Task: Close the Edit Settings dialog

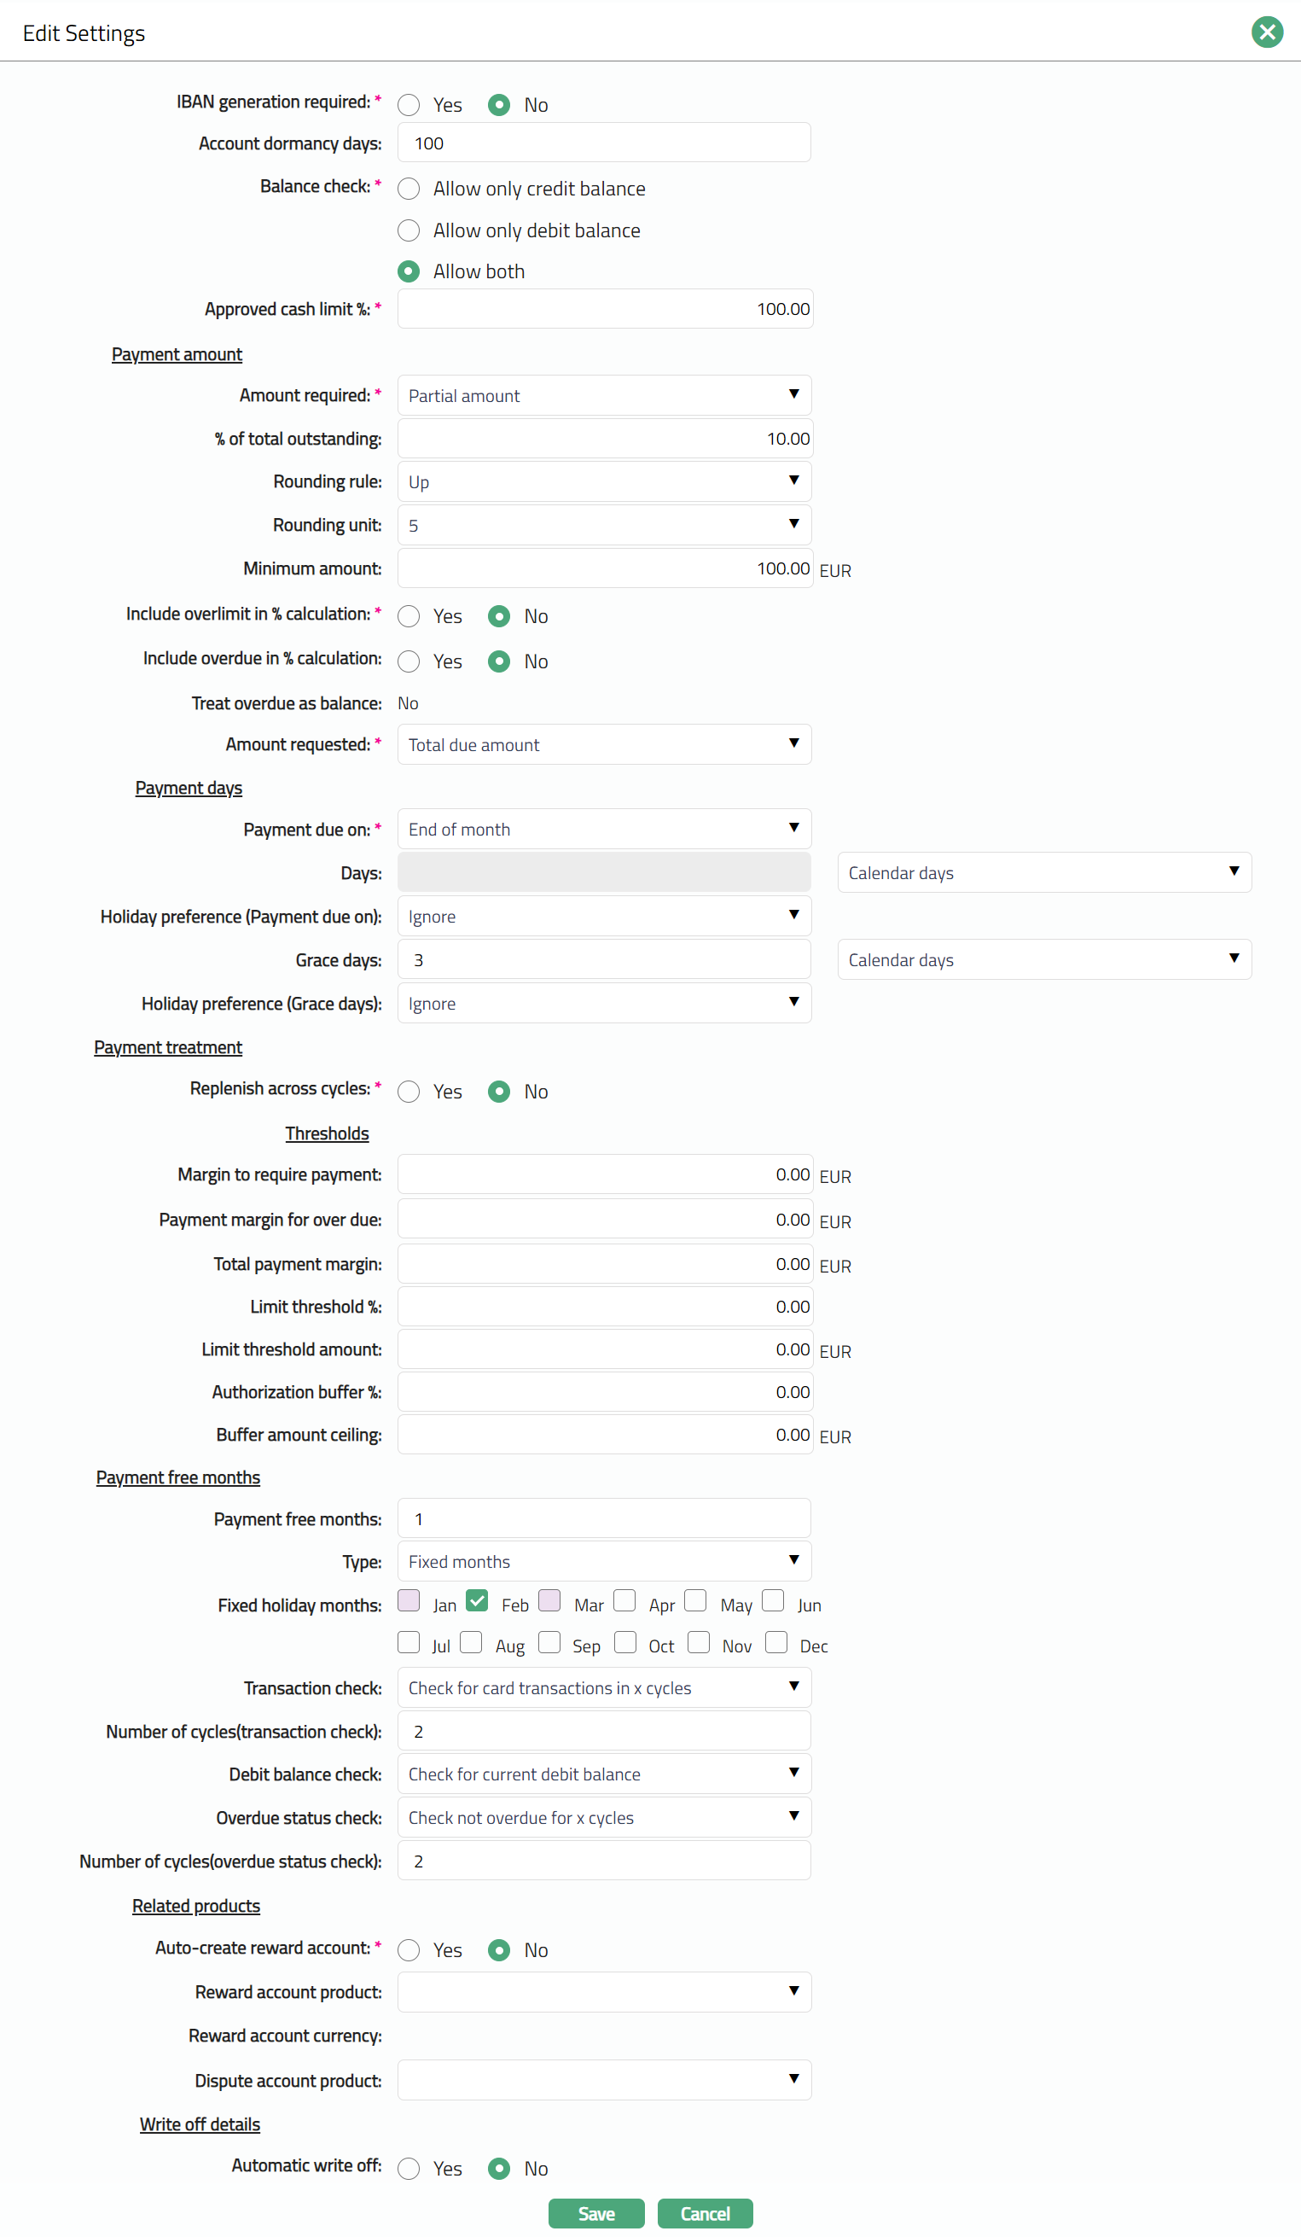Action: (1266, 32)
